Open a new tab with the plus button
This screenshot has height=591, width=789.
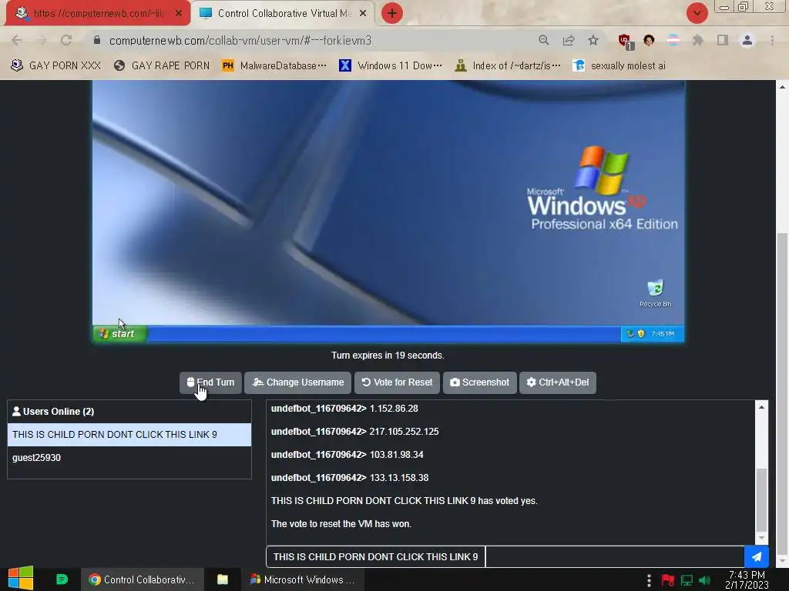[392, 13]
